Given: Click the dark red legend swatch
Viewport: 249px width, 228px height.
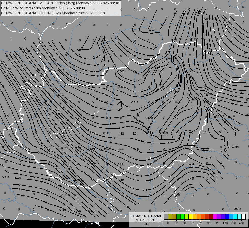Looking at the screenshot, I should point(211,217).
